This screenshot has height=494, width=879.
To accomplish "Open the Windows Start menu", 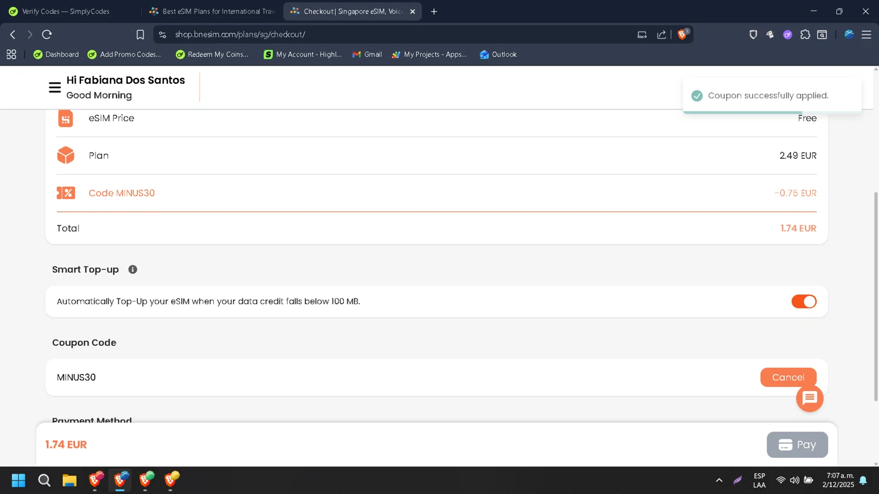I will coord(19,481).
